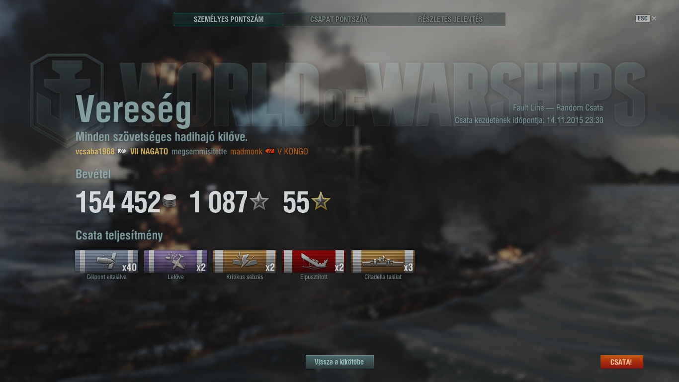Click the 154 452 credits earned value

(118, 202)
